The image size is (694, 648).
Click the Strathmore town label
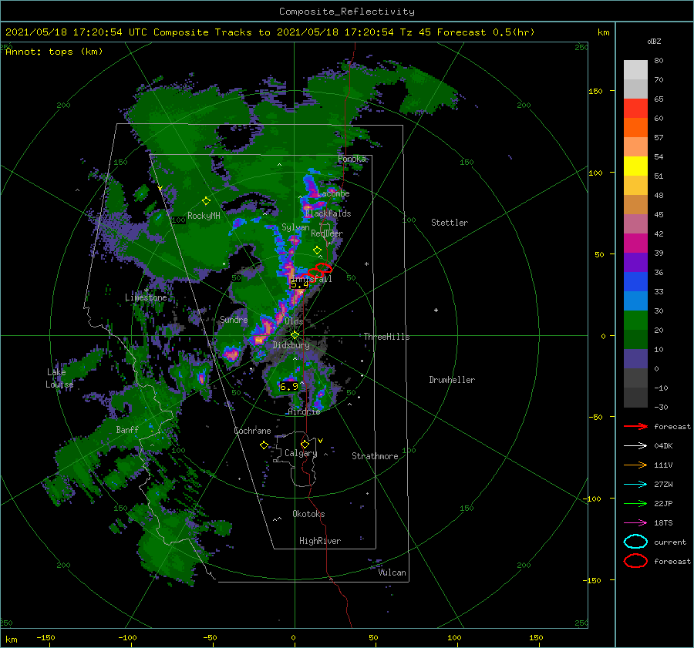[x=375, y=456]
